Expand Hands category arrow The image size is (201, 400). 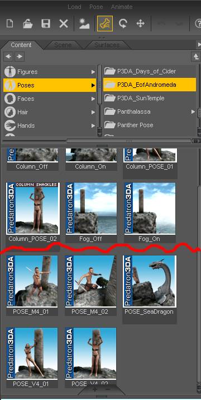pyautogui.click(x=93, y=125)
